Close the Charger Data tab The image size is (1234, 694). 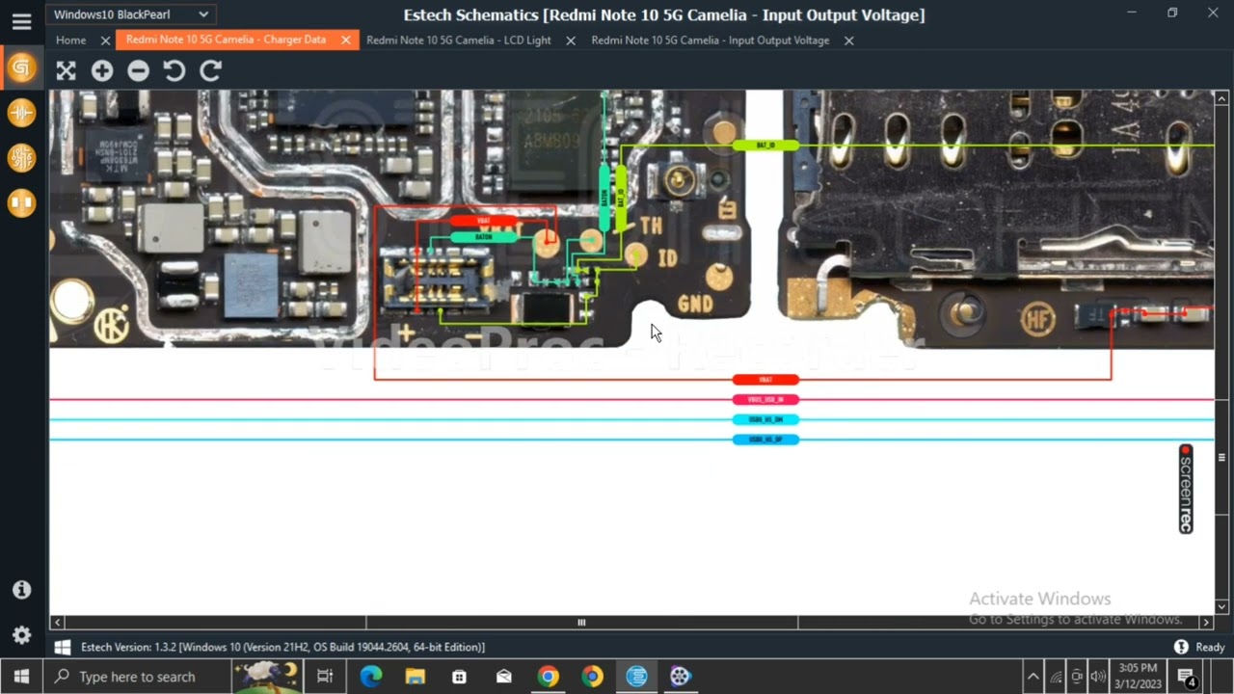[345, 40]
